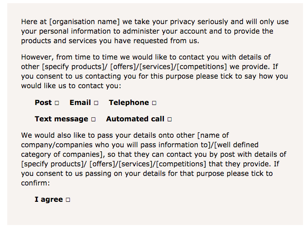The width and height of the screenshot is (308, 230).
Task: Click the bold Post label
Action: pyautogui.click(x=43, y=103)
